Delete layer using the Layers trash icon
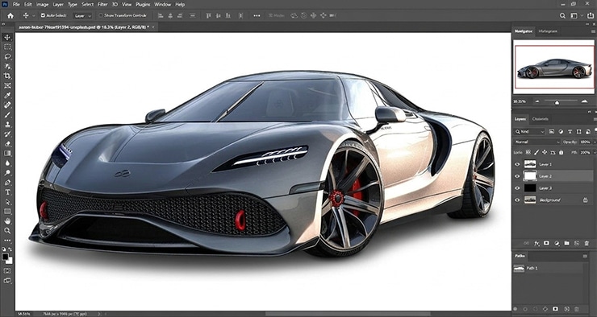Screen dimensions: 597x317 [587, 243]
